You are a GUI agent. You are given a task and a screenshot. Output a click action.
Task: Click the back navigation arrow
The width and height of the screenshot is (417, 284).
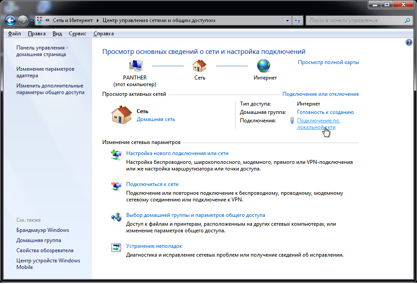[11, 20]
